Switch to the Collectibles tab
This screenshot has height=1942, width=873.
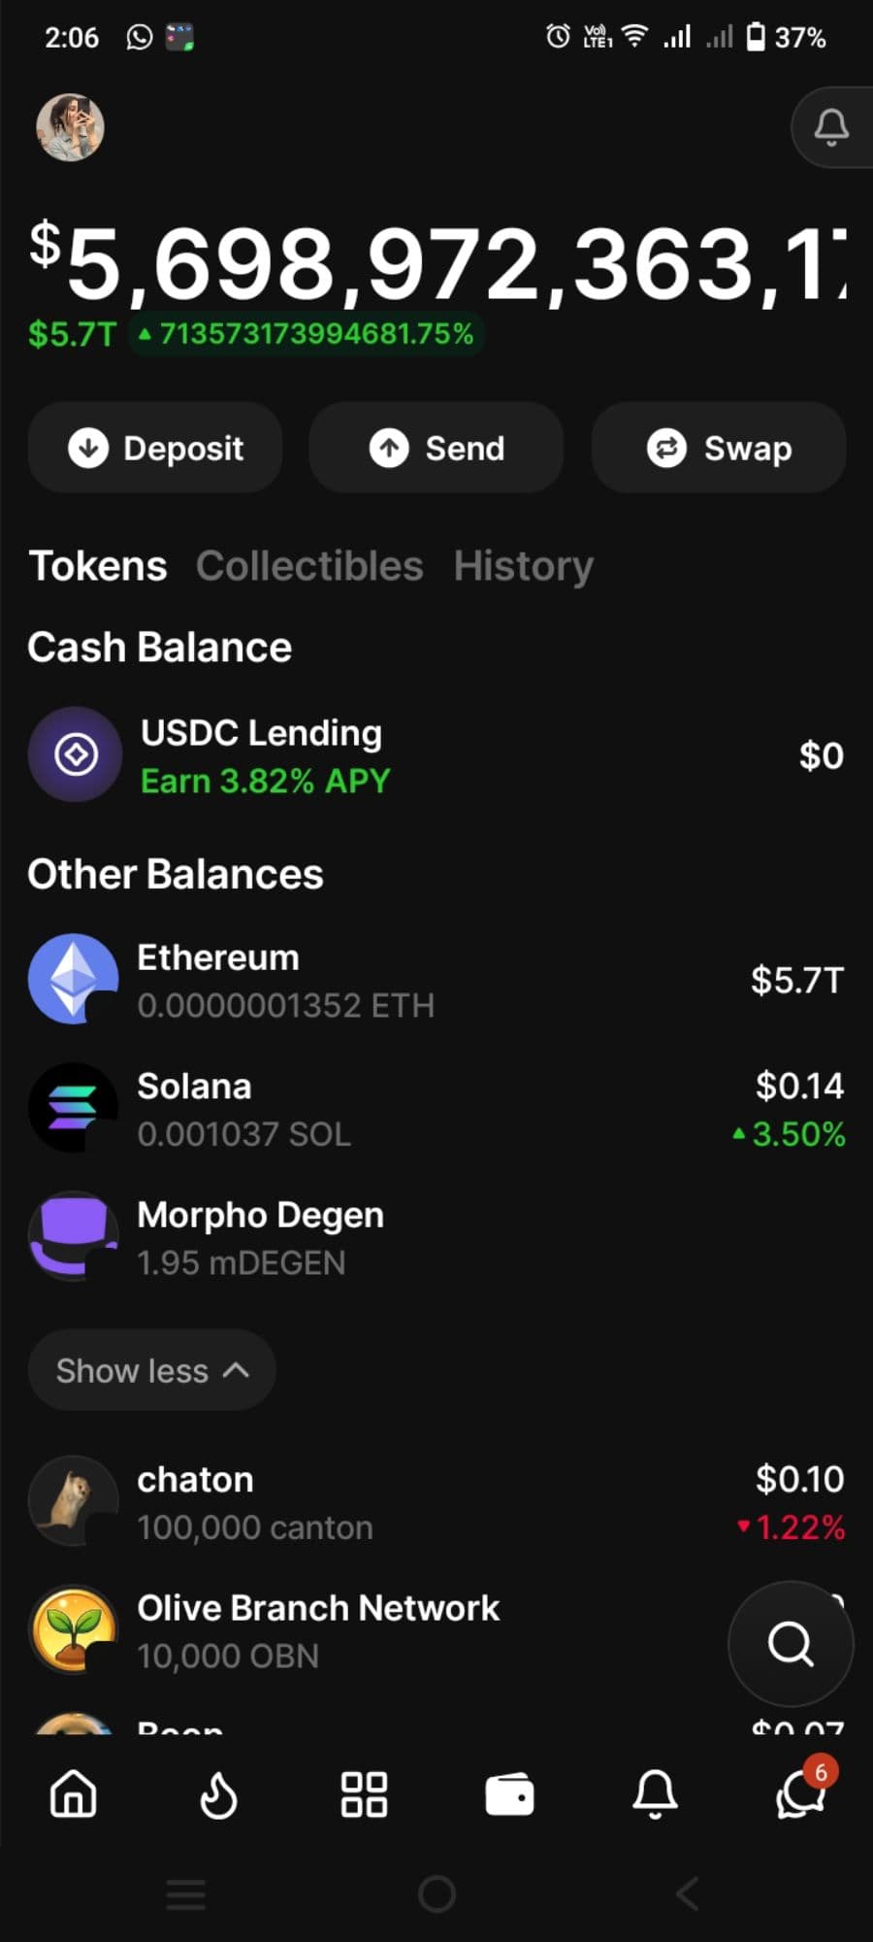click(x=309, y=566)
